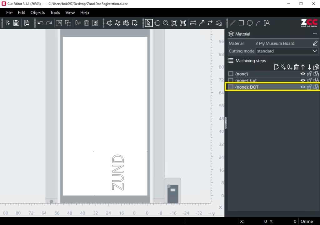The image size is (320, 225).
Task: Open the Tools menu
Action: (x=55, y=12)
